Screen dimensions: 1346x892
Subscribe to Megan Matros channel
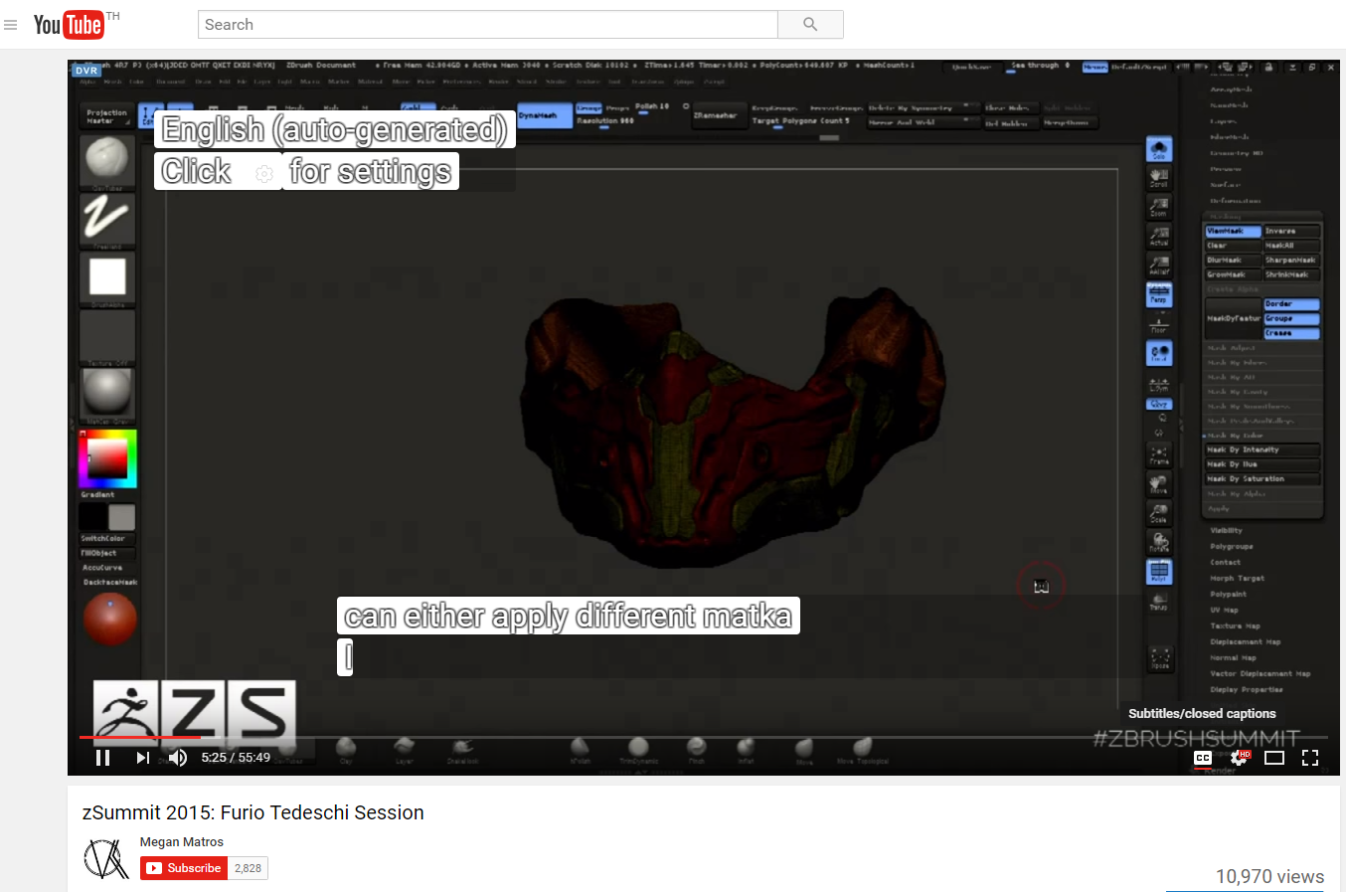point(185,868)
